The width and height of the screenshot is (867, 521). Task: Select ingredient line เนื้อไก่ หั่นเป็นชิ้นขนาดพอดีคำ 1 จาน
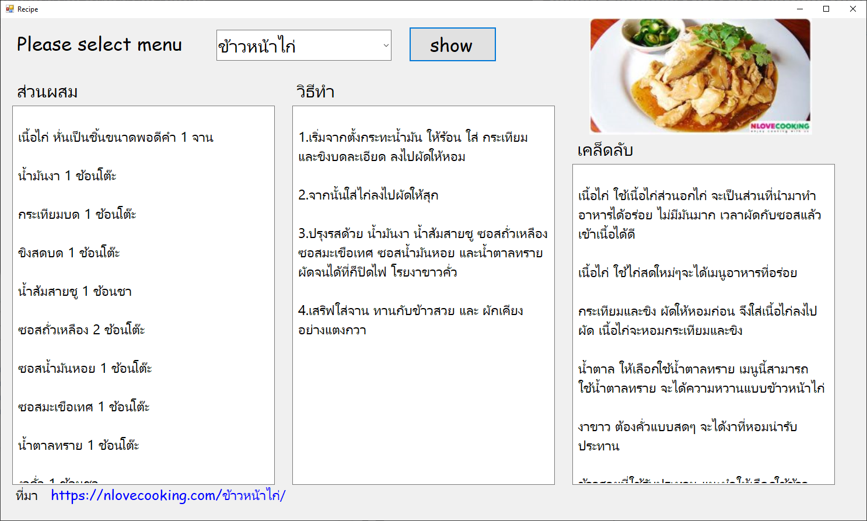pyautogui.click(x=116, y=138)
